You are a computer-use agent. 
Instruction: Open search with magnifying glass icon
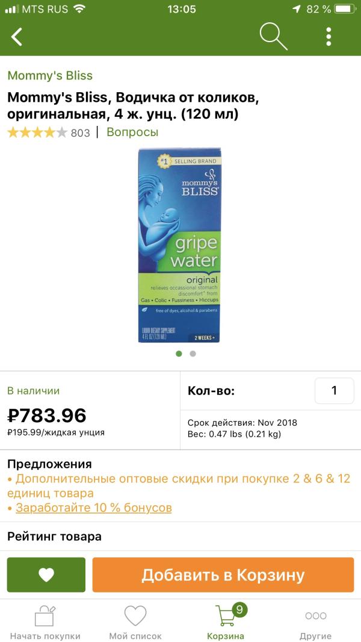(x=274, y=37)
